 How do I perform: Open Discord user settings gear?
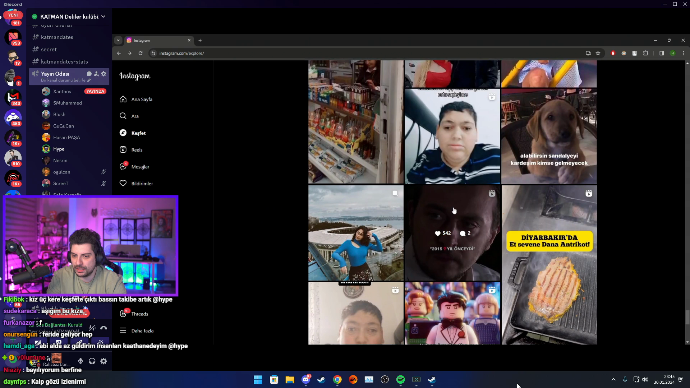coord(103,361)
